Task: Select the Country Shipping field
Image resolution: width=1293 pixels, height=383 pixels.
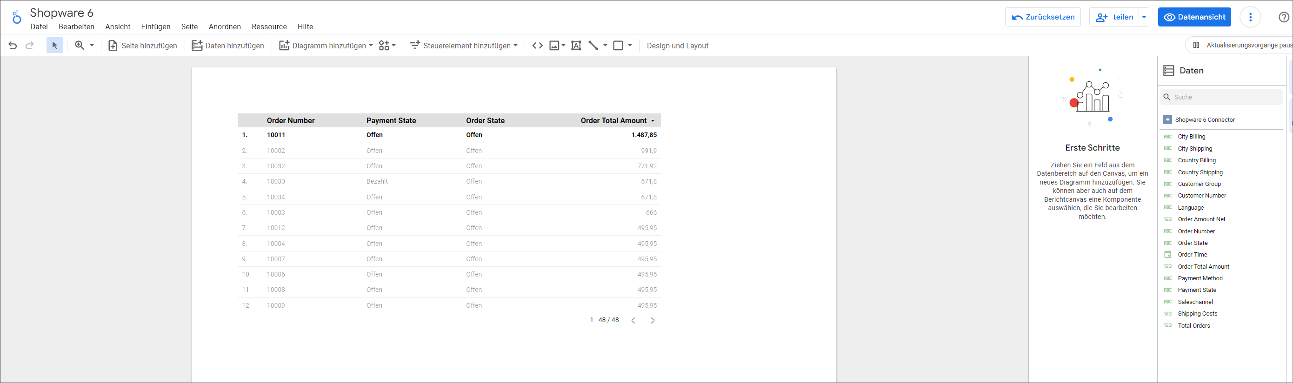Action: [1200, 172]
